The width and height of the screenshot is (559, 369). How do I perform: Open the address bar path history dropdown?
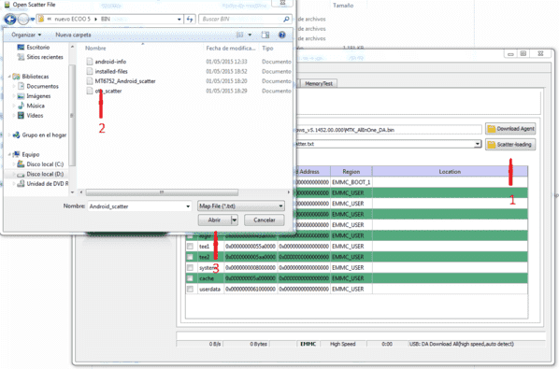point(179,20)
